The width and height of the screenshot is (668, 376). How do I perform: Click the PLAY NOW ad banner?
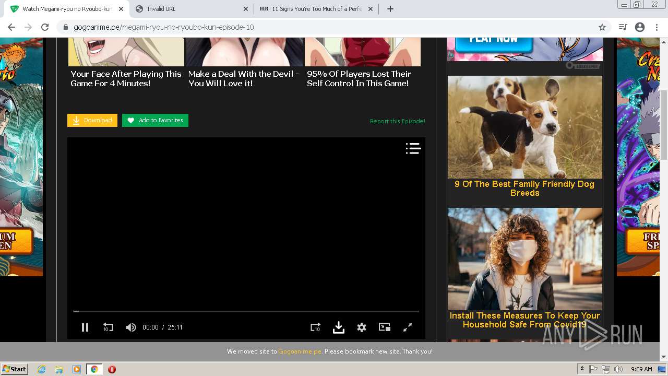point(525,49)
